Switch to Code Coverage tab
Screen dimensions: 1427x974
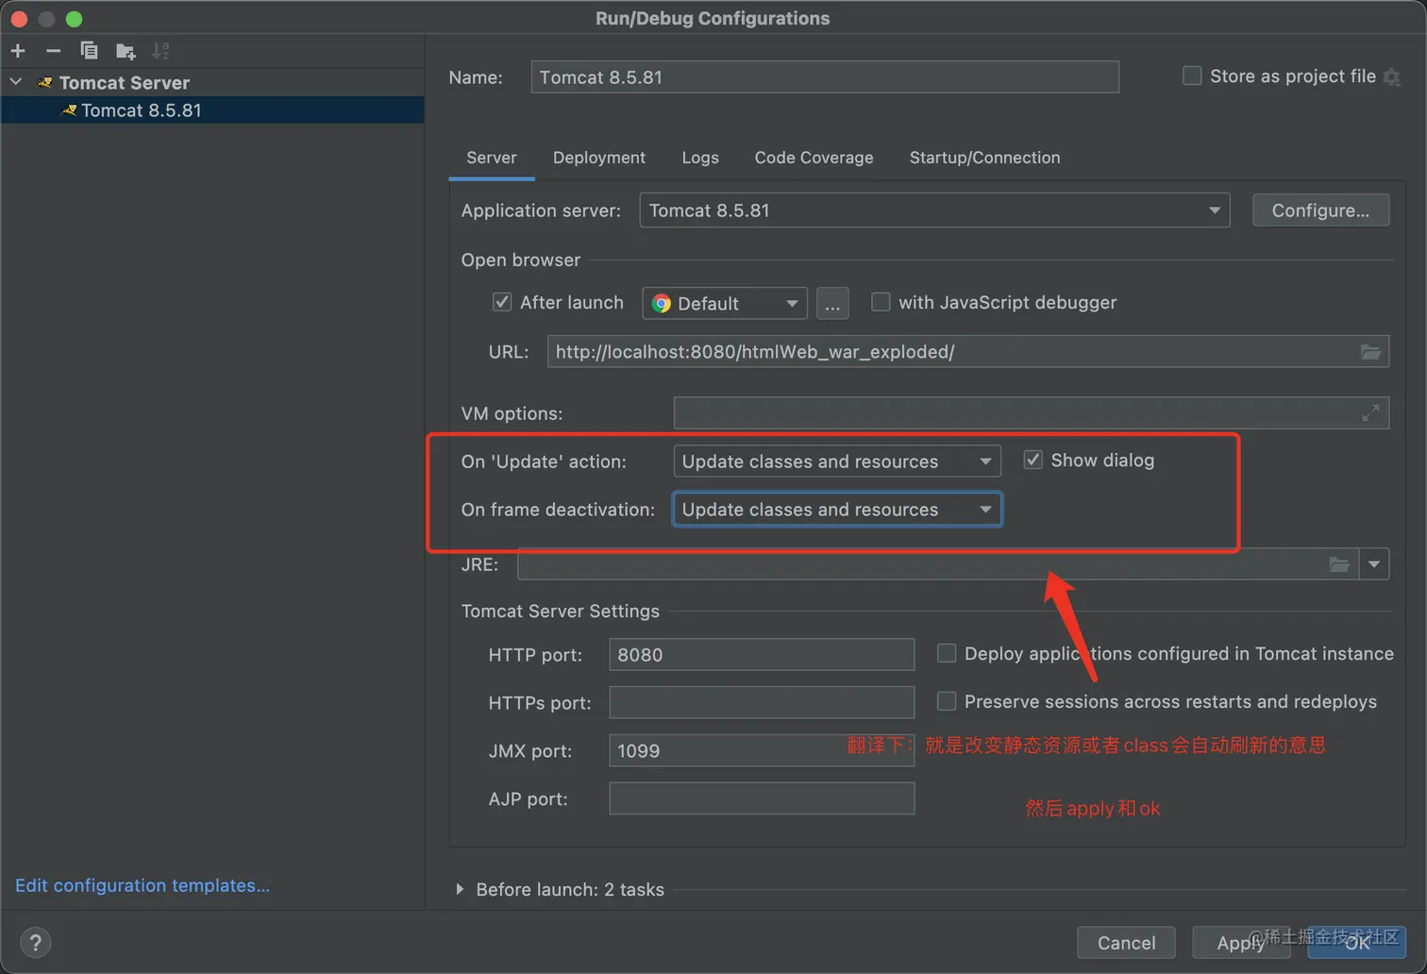point(814,158)
